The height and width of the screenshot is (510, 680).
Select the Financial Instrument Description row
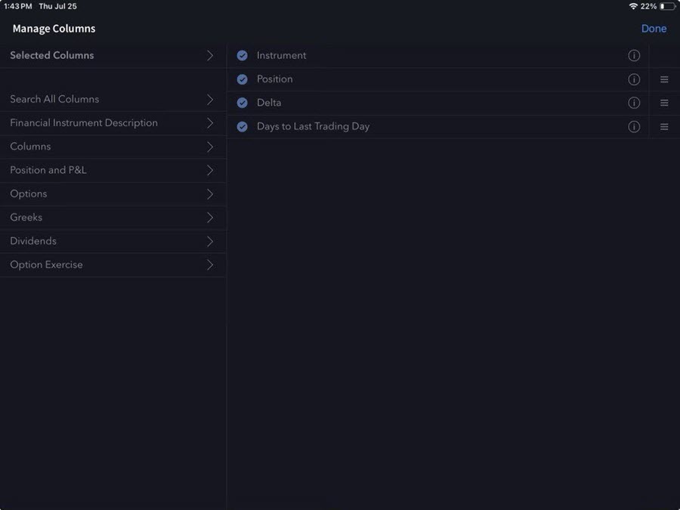(x=113, y=122)
